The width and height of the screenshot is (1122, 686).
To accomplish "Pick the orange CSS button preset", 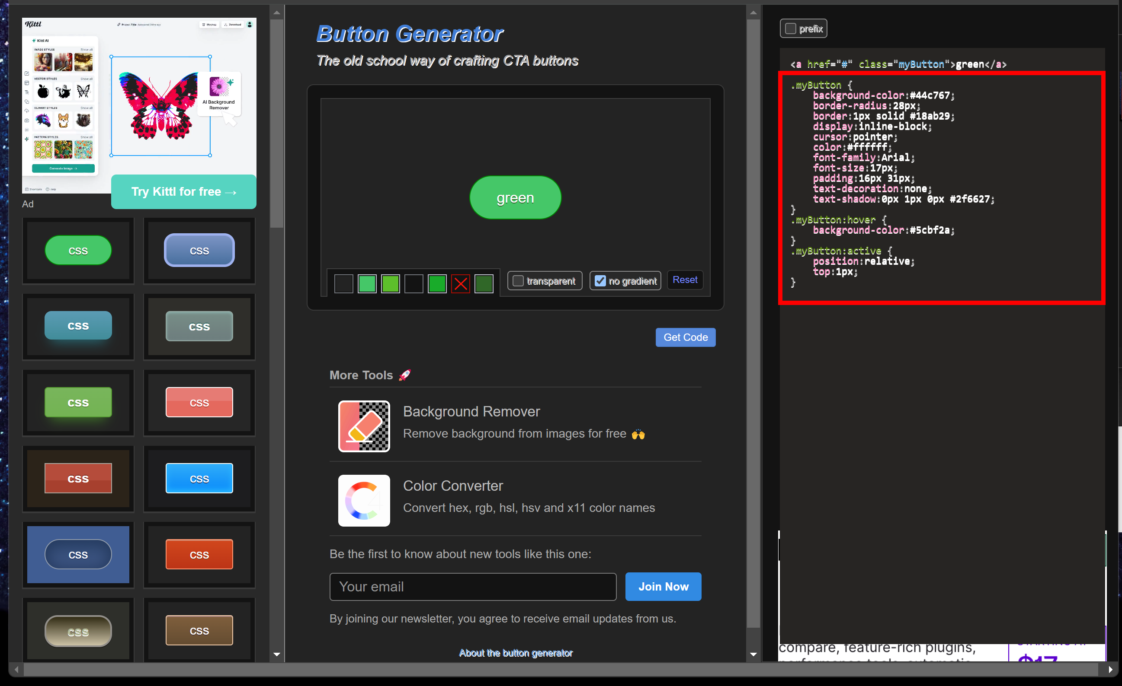I will (x=199, y=554).
